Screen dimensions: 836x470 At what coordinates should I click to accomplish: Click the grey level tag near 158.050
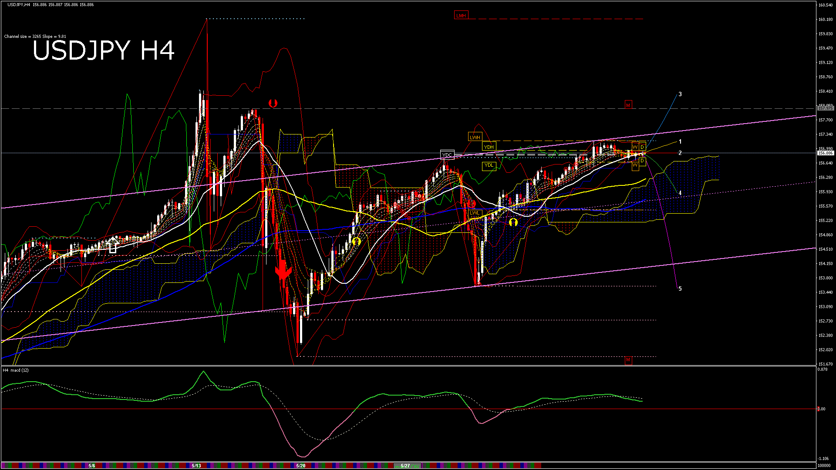[x=826, y=108]
